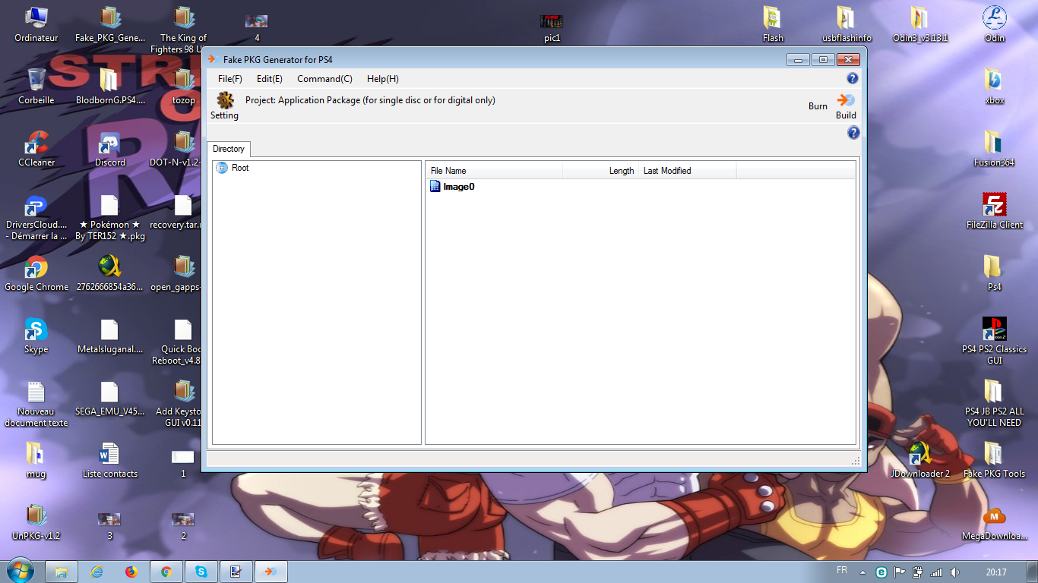Select the xbox folder icon
The image size is (1038, 583).
coord(994,87)
